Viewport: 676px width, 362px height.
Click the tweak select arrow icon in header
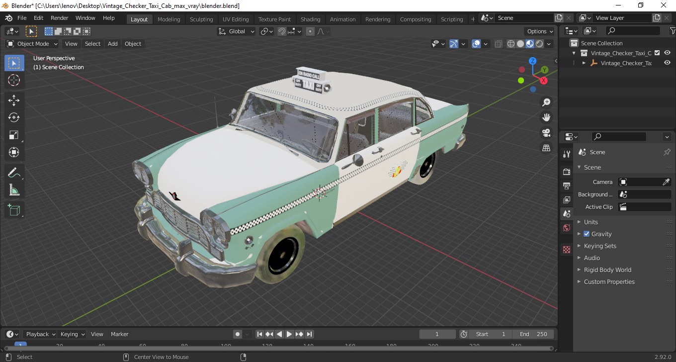click(31, 31)
